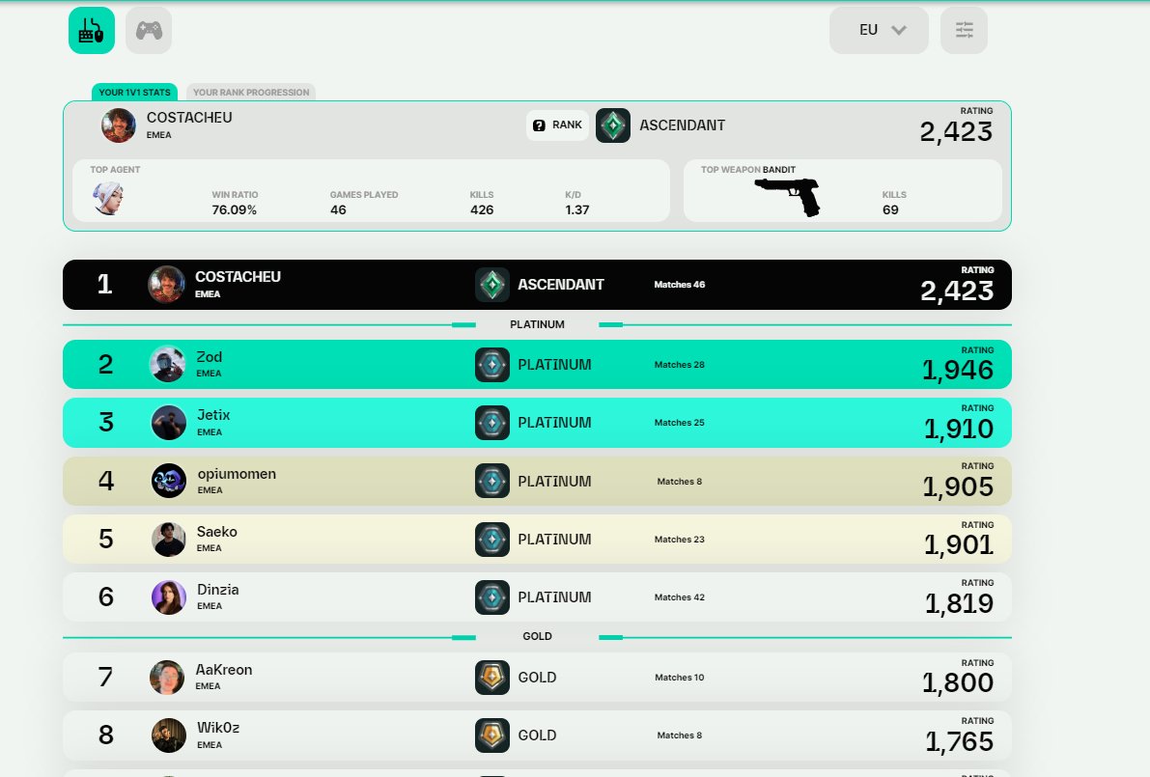Click ASCENDANT rank label in stats card
The height and width of the screenshot is (777, 1150).
click(x=682, y=125)
